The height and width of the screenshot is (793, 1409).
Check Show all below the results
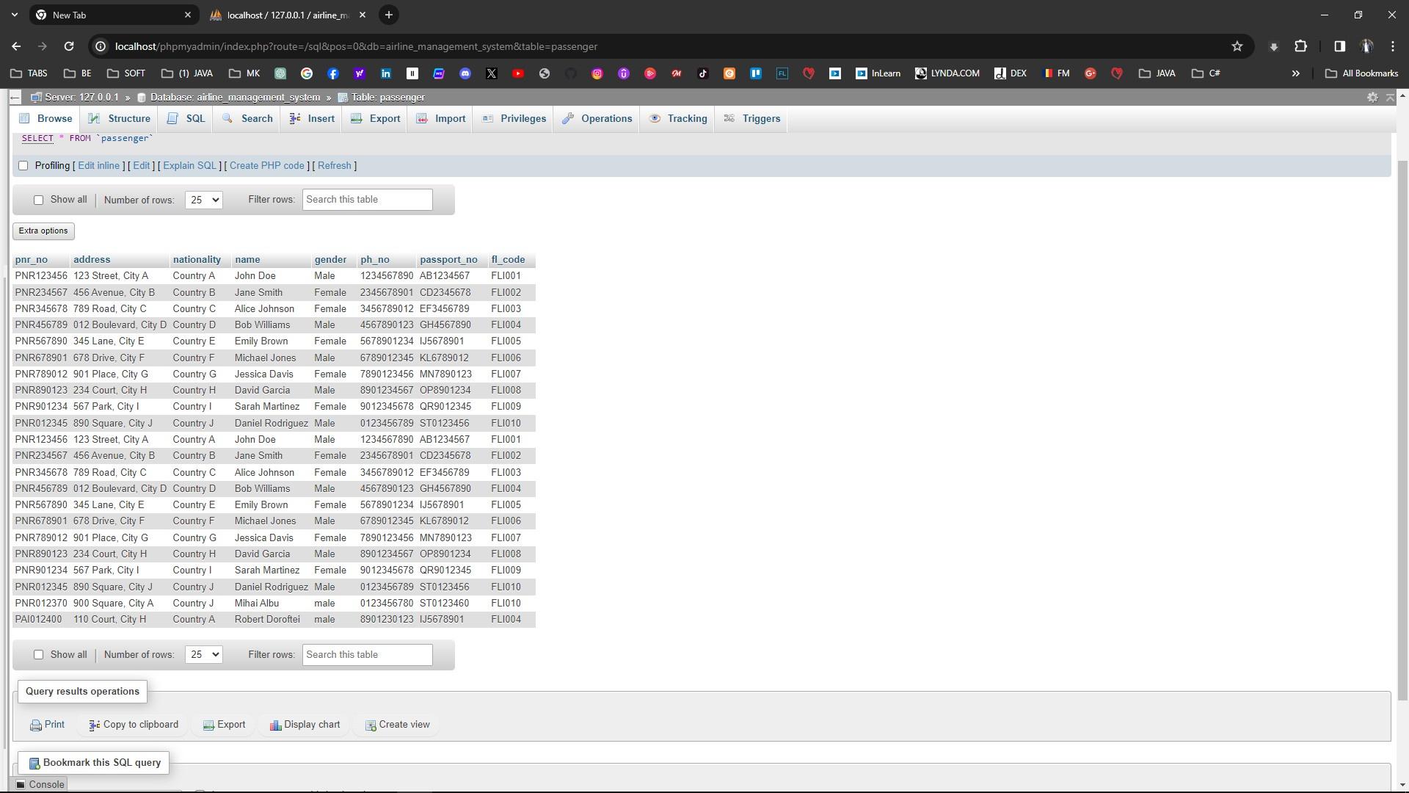pyautogui.click(x=38, y=654)
